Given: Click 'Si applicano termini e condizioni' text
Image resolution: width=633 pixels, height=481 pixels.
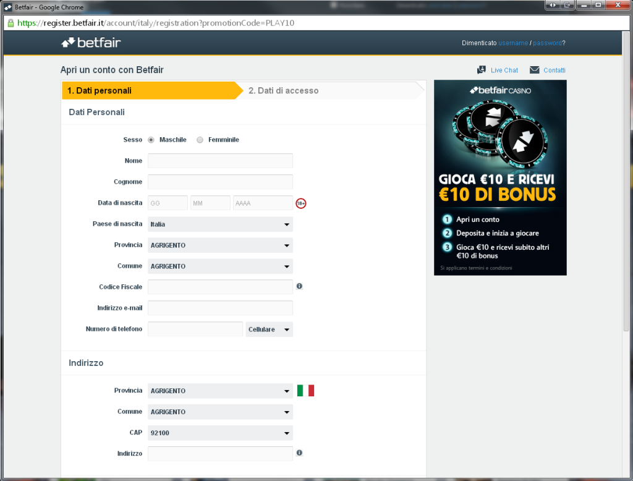Looking at the screenshot, I should 476,268.
